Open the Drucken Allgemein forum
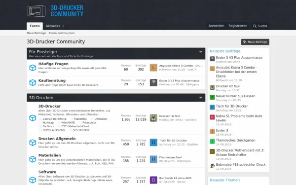The image size is (296, 185). pyautogui.click(x=57, y=139)
